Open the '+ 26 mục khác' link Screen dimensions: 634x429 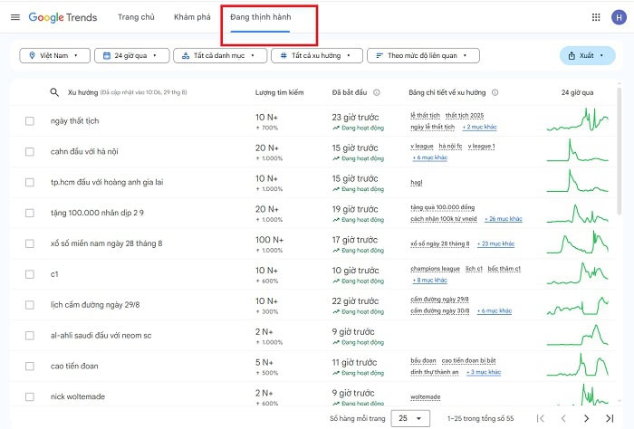coord(502,219)
